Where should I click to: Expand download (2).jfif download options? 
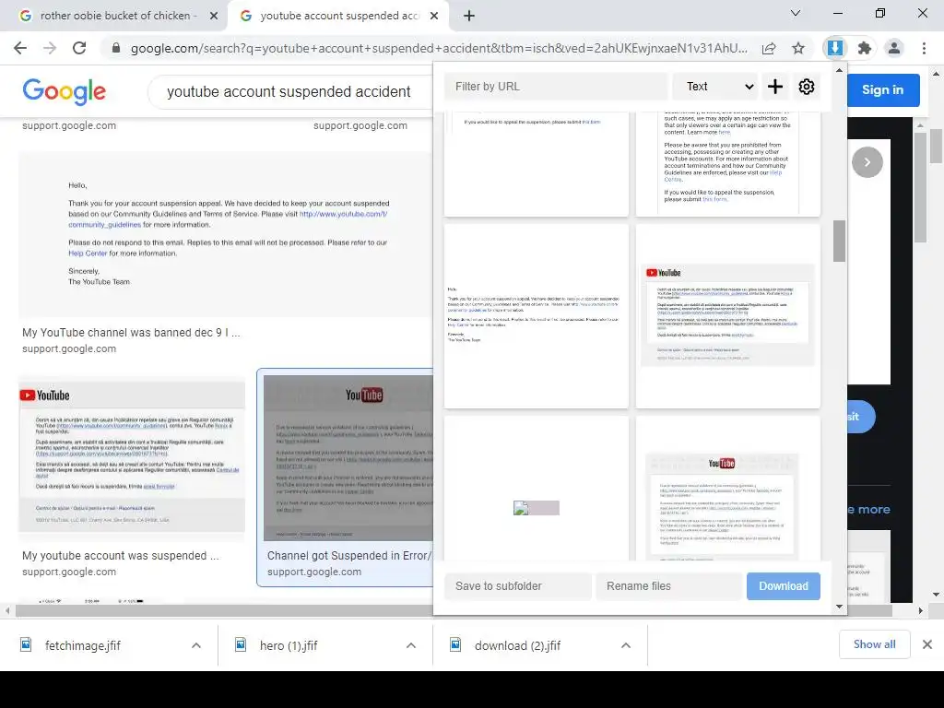pos(626,646)
